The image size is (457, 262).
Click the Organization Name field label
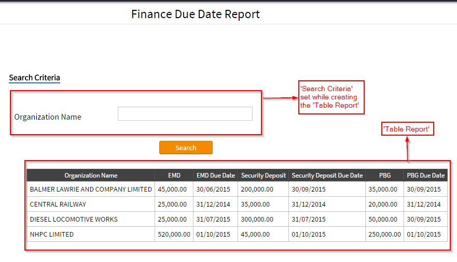tap(48, 117)
